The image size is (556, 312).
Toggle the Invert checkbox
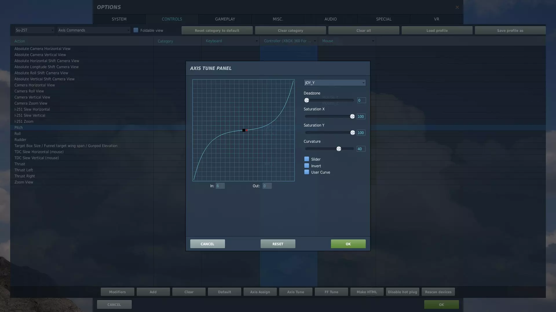[307, 166]
